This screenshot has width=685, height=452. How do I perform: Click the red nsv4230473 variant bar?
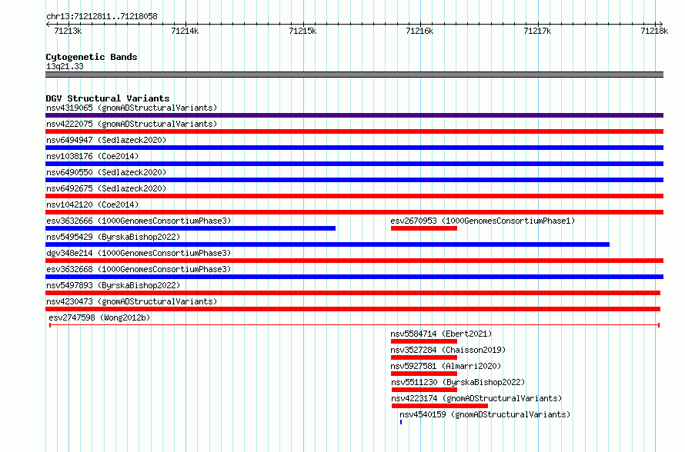[x=353, y=309]
